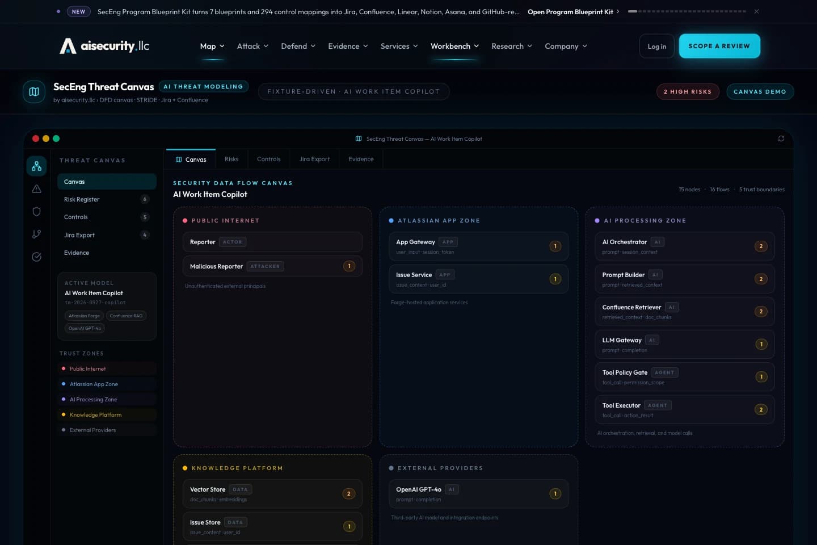Switch to the Jira Export tab
Image resolution: width=817 pixels, height=545 pixels.
pos(314,160)
